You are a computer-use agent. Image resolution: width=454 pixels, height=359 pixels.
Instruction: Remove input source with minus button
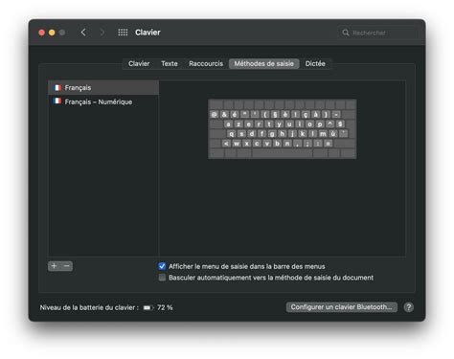click(66, 266)
